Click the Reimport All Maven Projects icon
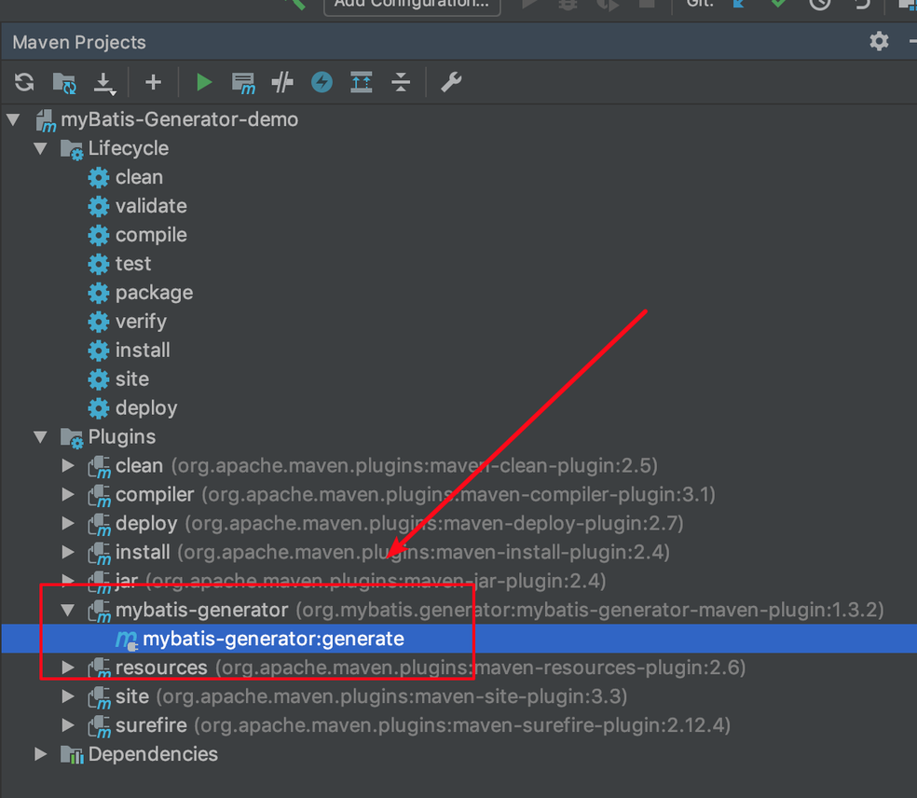The height and width of the screenshot is (798, 917). 24,82
